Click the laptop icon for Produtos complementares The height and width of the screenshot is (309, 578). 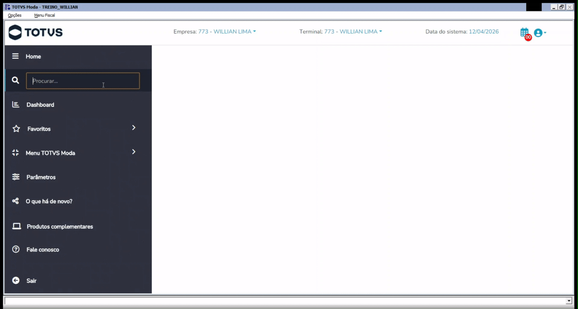17,226
